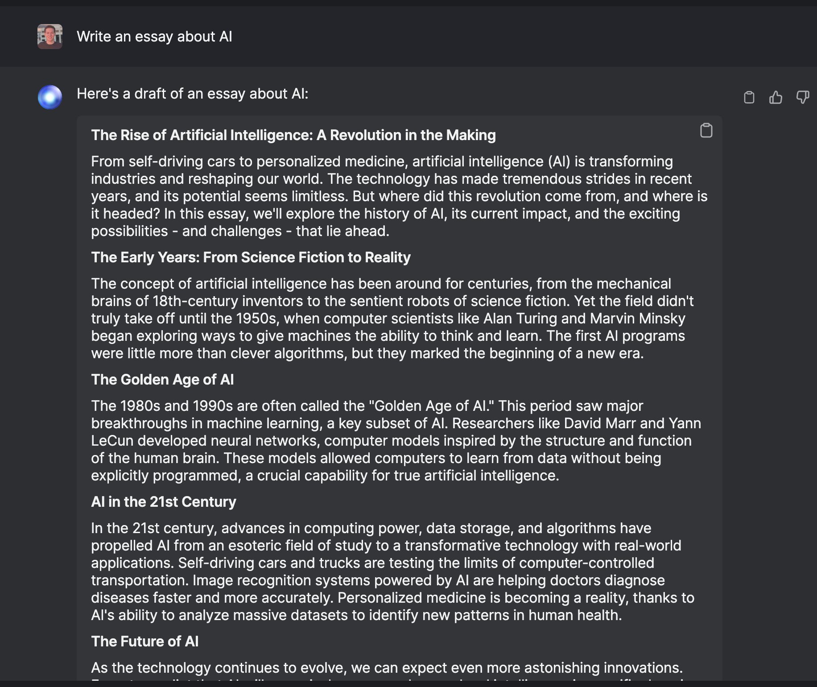Click the heading "The Future of AI"

point(145,641)
